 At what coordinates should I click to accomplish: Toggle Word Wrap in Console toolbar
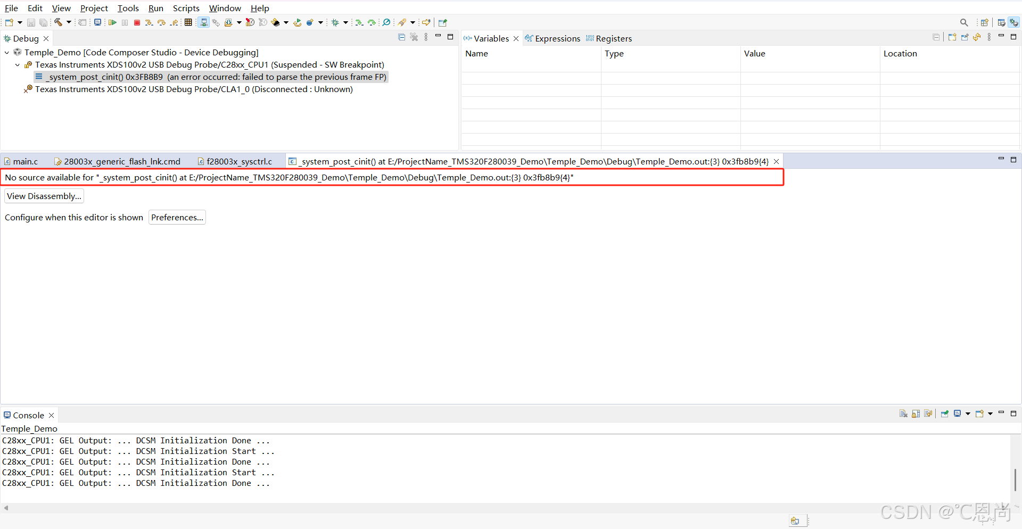(928, 414)
